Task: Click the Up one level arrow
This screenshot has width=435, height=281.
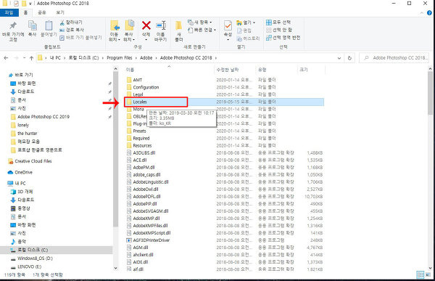Action: (x=31, y=58)
